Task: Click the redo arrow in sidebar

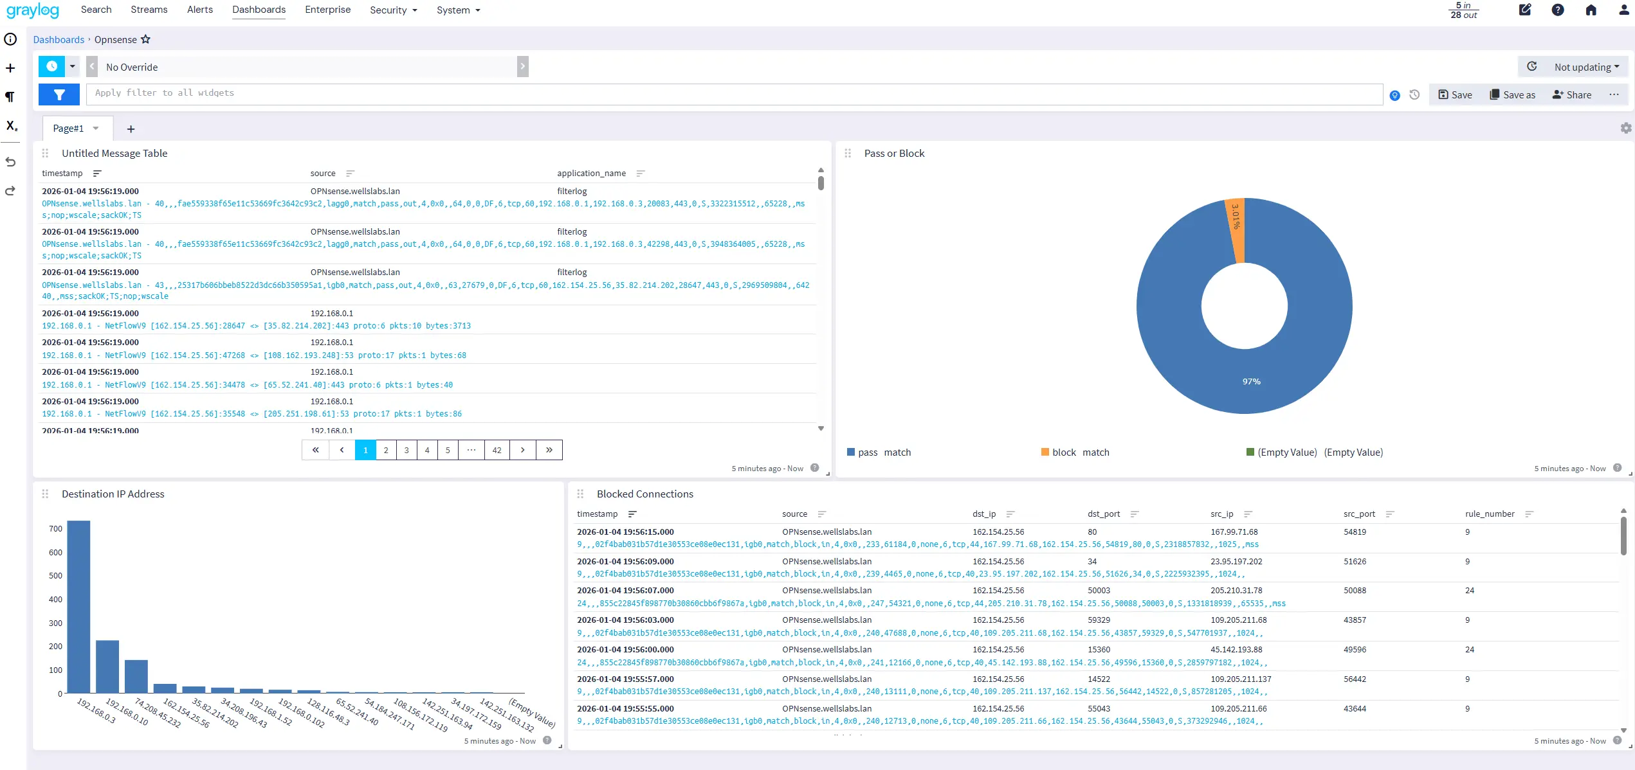Action: (x=10, y=191)
